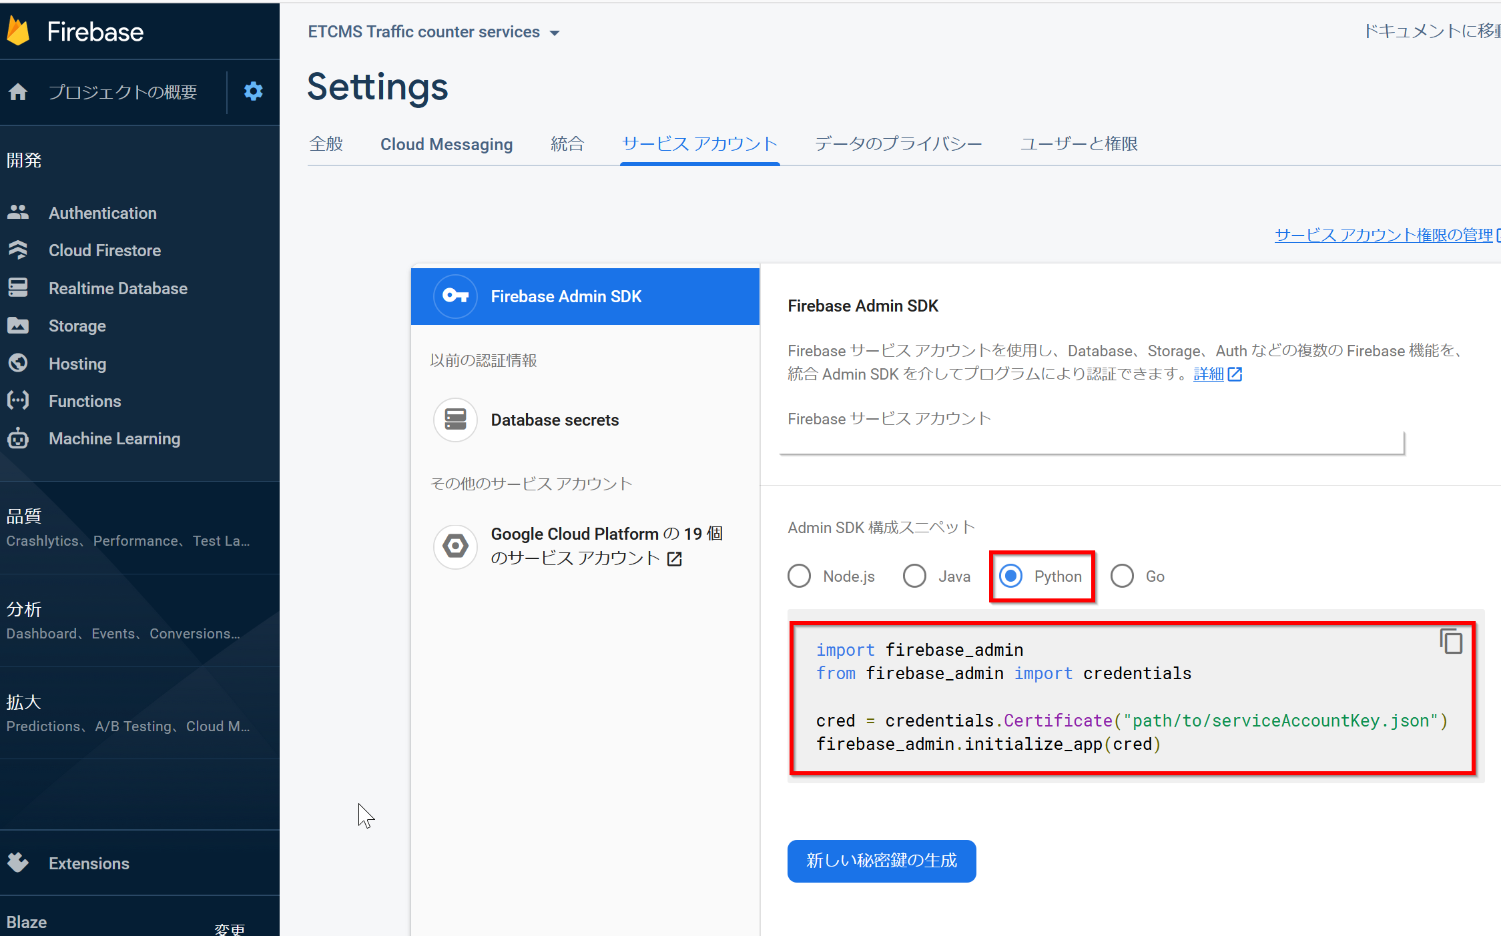1501x936 pixels.
Task: Click the Functions brackets icon
Action: [18, 400]
